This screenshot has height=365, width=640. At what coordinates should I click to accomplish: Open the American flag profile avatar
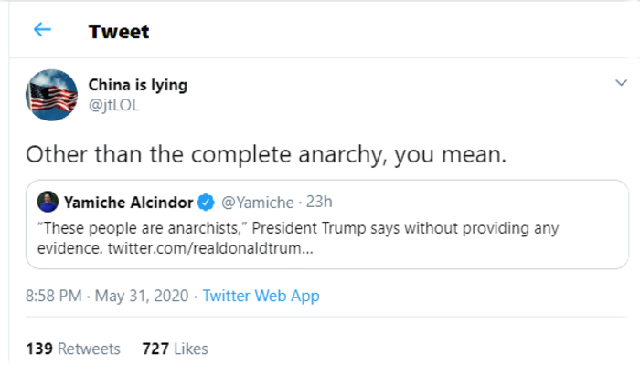(x=51, y=95)
